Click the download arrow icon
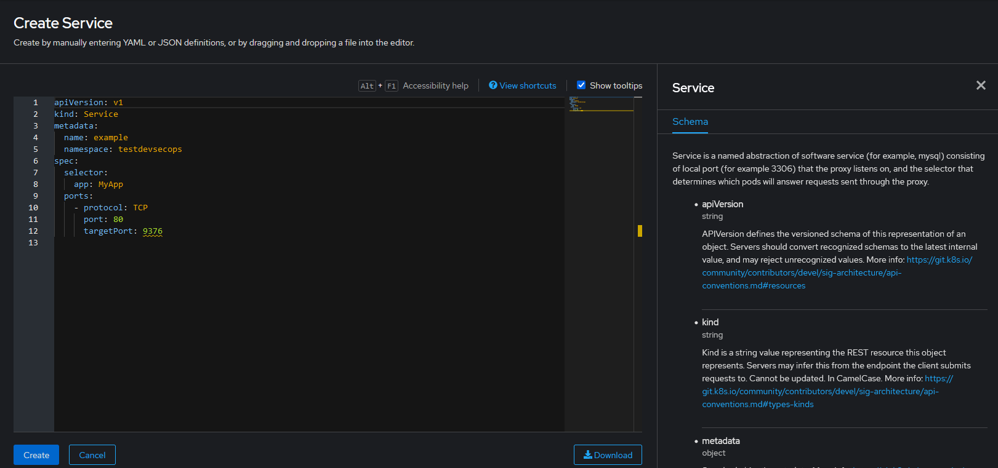Screen dimensions: 998x468 click(588, 455)
